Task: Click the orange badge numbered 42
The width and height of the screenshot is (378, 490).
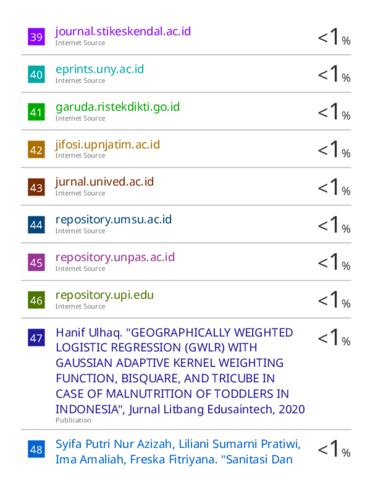Action: pos(36,149)
